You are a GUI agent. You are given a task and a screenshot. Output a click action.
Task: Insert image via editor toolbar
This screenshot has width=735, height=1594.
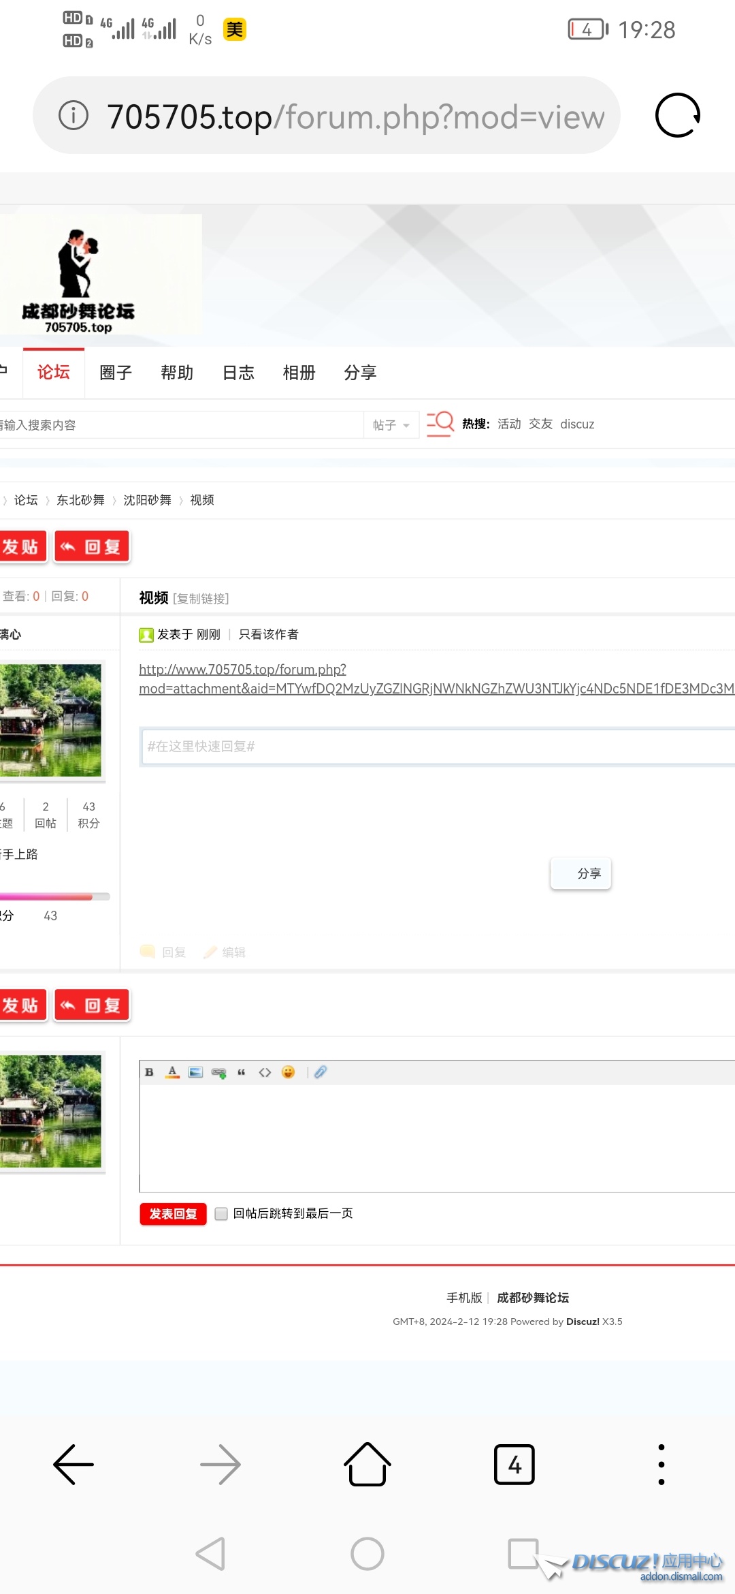(195, 1072)
